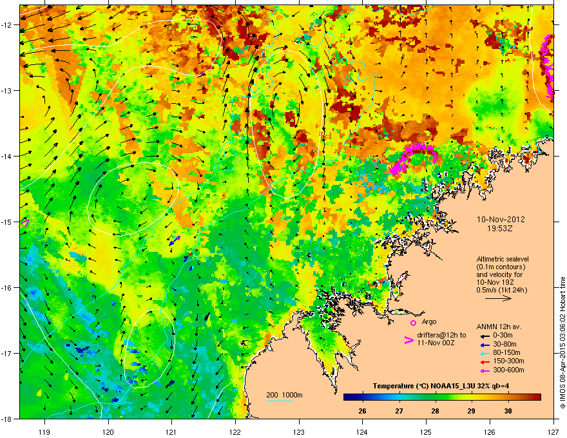This screenshot has height=438, width=567.
Task: Click the 'Argo' legend label
Action: [429, 321]
